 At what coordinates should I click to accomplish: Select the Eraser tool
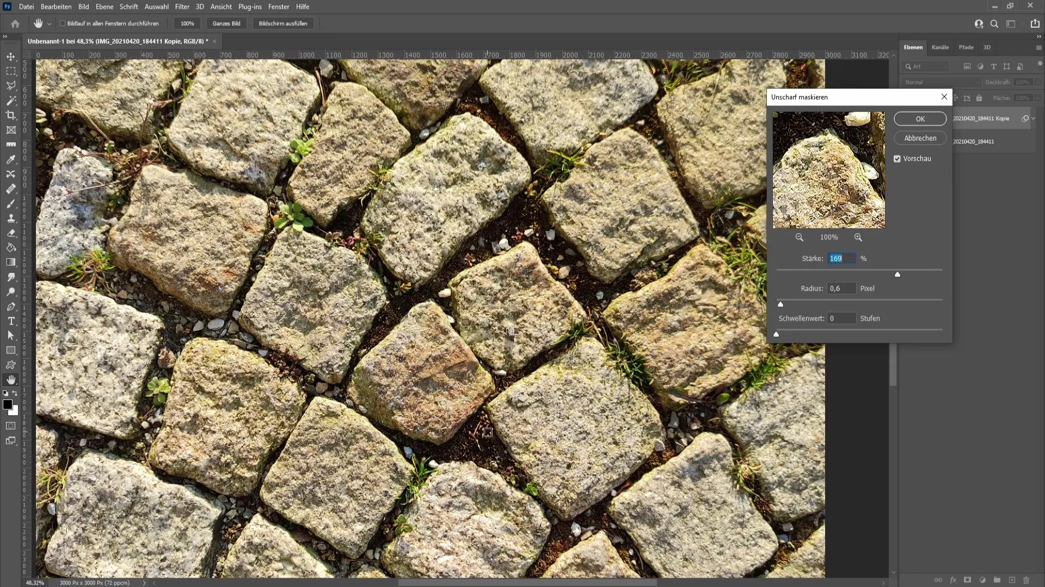[x=10, y=232]
